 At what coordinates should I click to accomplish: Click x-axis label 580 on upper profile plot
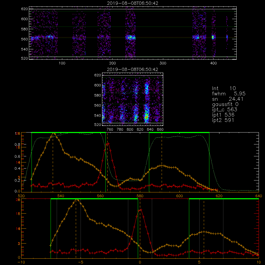coord(140,196)
